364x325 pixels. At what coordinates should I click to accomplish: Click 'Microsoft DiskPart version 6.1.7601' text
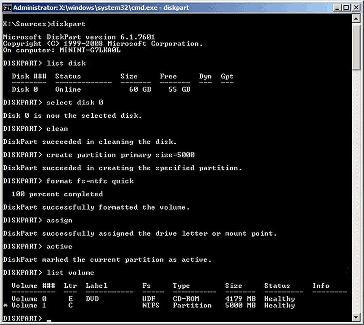[x=79, y=37]
